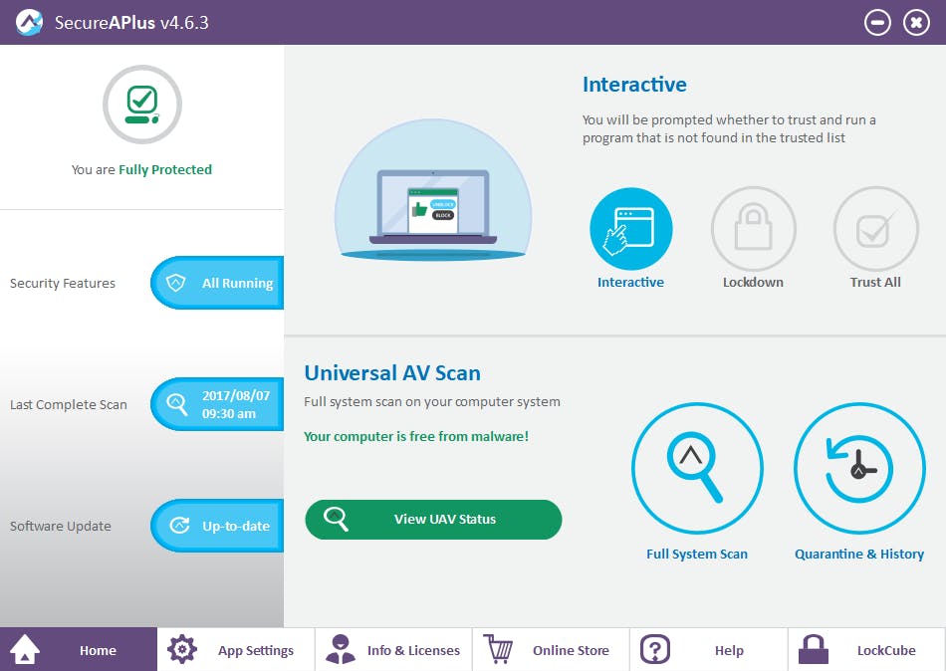
Task: Click the Lockdown label text
Action: click(x=753, y=283)
